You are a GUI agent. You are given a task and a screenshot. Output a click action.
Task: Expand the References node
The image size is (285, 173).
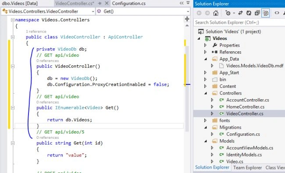point(205,52)
